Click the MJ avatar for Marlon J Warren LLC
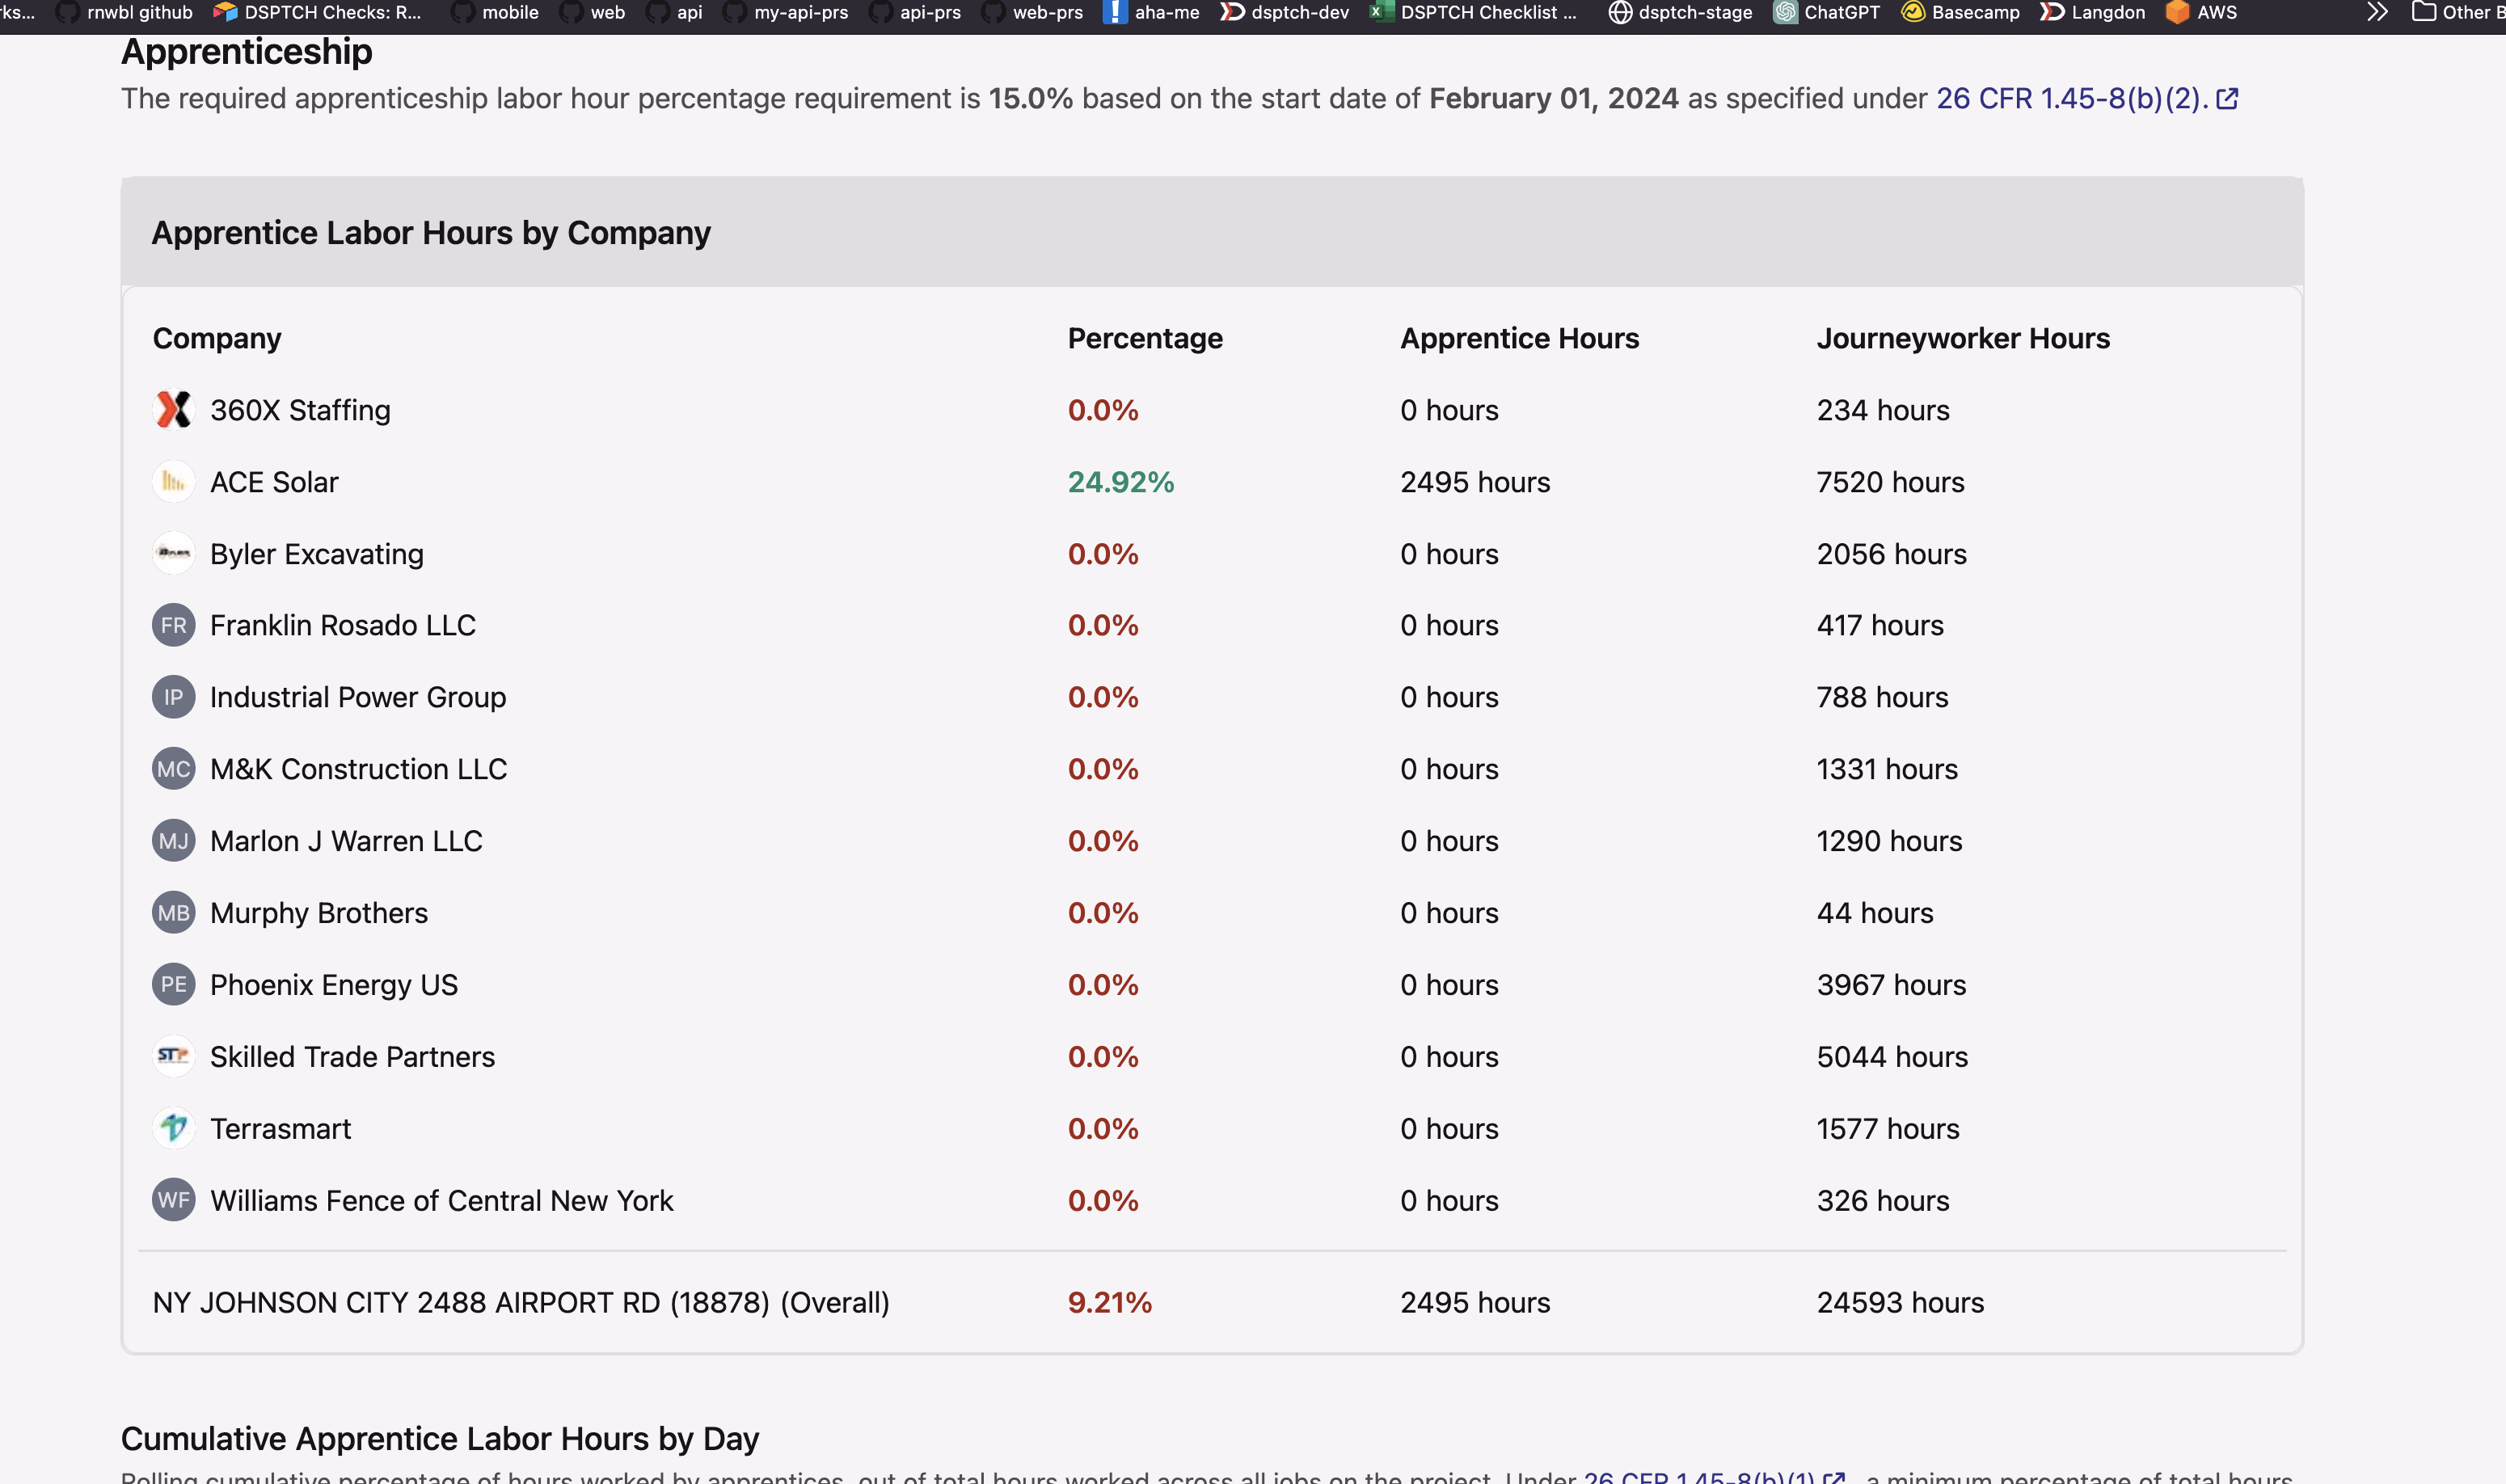This screenshot has height=1484, width=2506. (173, 841)
